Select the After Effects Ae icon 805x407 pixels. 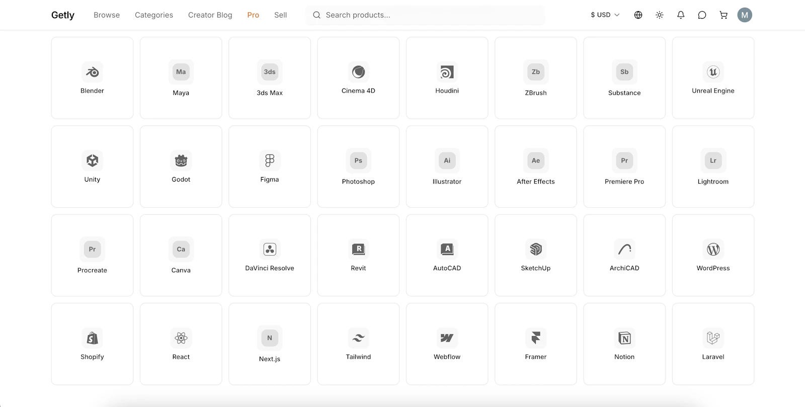point(536,160)
